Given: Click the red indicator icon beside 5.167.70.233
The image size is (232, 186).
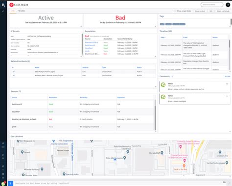Looking at the screenshot, I should 11,5.
